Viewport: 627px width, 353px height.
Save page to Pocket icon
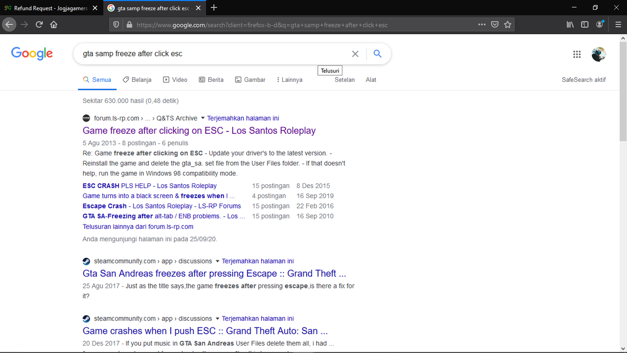coord(495,25)
